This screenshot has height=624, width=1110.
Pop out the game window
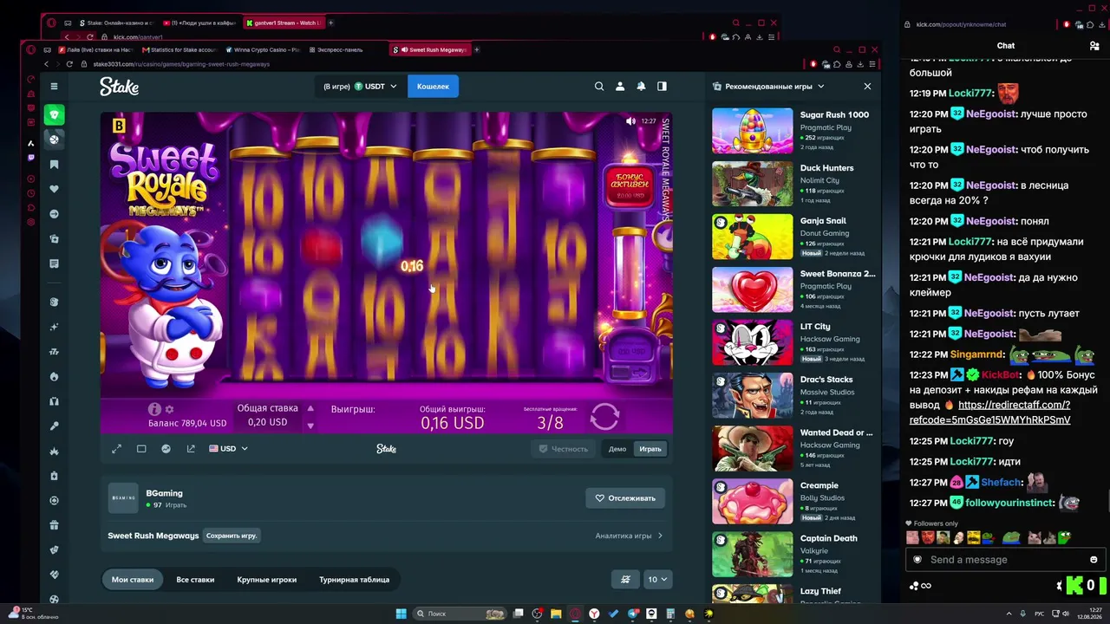point(191,449)
